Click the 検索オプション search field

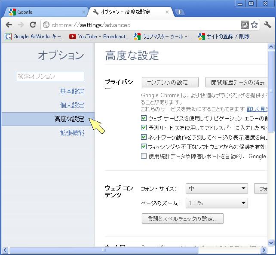click(50, 77)
